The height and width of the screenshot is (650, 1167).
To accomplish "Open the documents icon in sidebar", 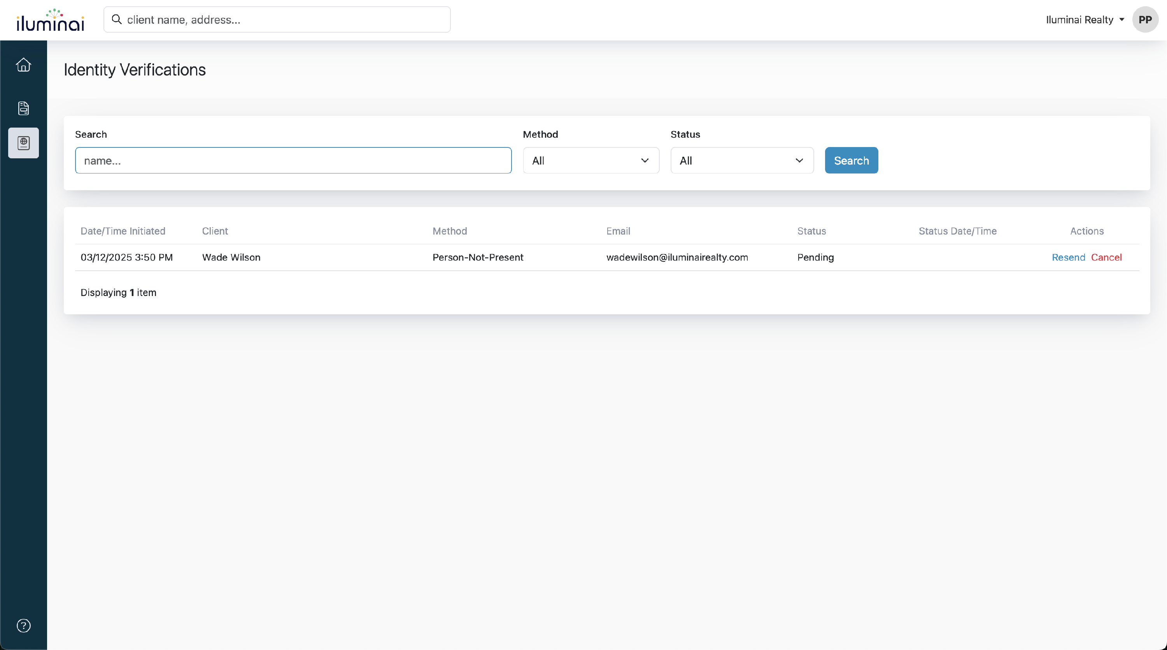I will click(x=24, y=108).
